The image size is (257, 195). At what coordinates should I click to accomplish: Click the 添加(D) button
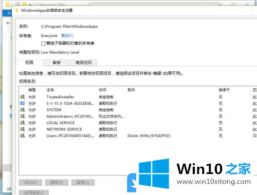[x=30, y=183]
